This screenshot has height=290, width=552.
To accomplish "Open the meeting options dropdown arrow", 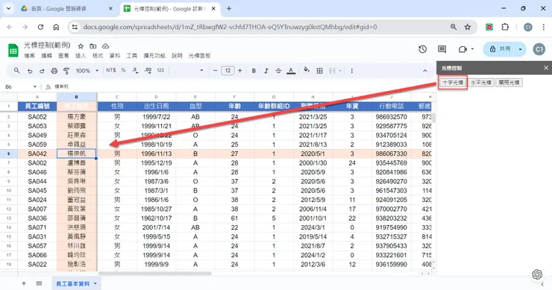I will pyautogui.click(x=472, y=49).
